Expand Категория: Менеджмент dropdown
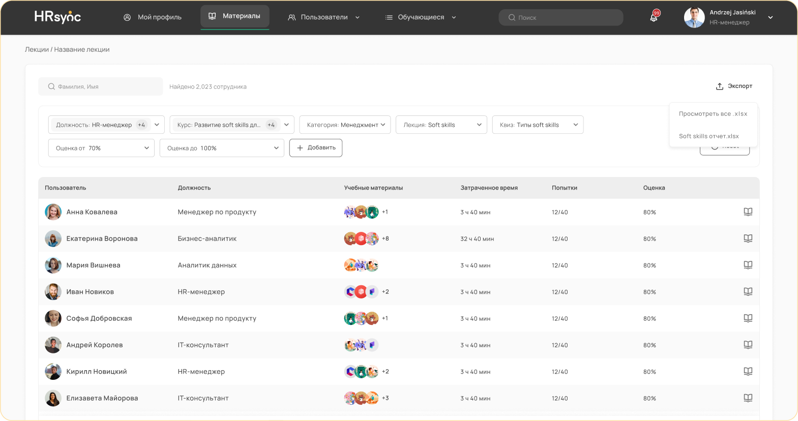The width and height of the screenshot is (798, 421). [x=345, y=125]
